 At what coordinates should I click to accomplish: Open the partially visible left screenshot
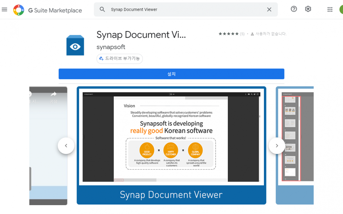tap(48, 146)
